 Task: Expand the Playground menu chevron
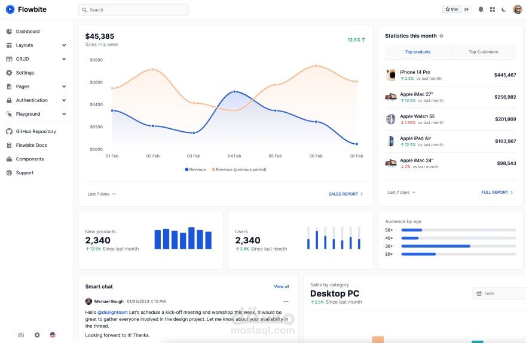point(64,114)
